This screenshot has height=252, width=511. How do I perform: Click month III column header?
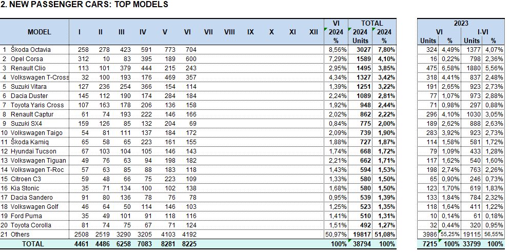click(x=122, y=32)
